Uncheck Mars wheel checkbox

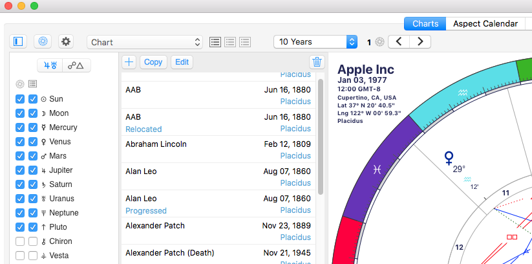(x=20, y=156)
